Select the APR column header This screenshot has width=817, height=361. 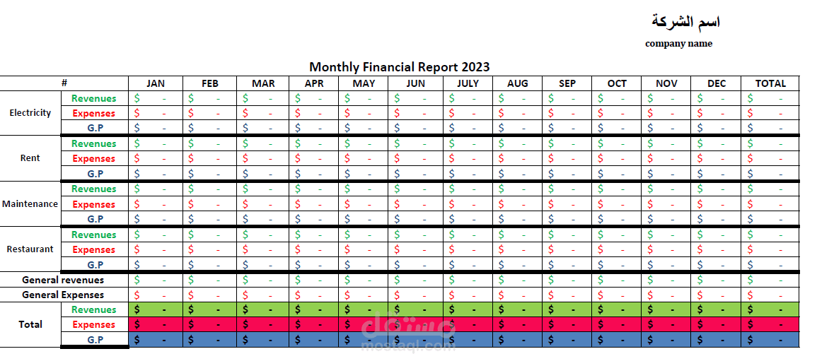click(314, 83)
